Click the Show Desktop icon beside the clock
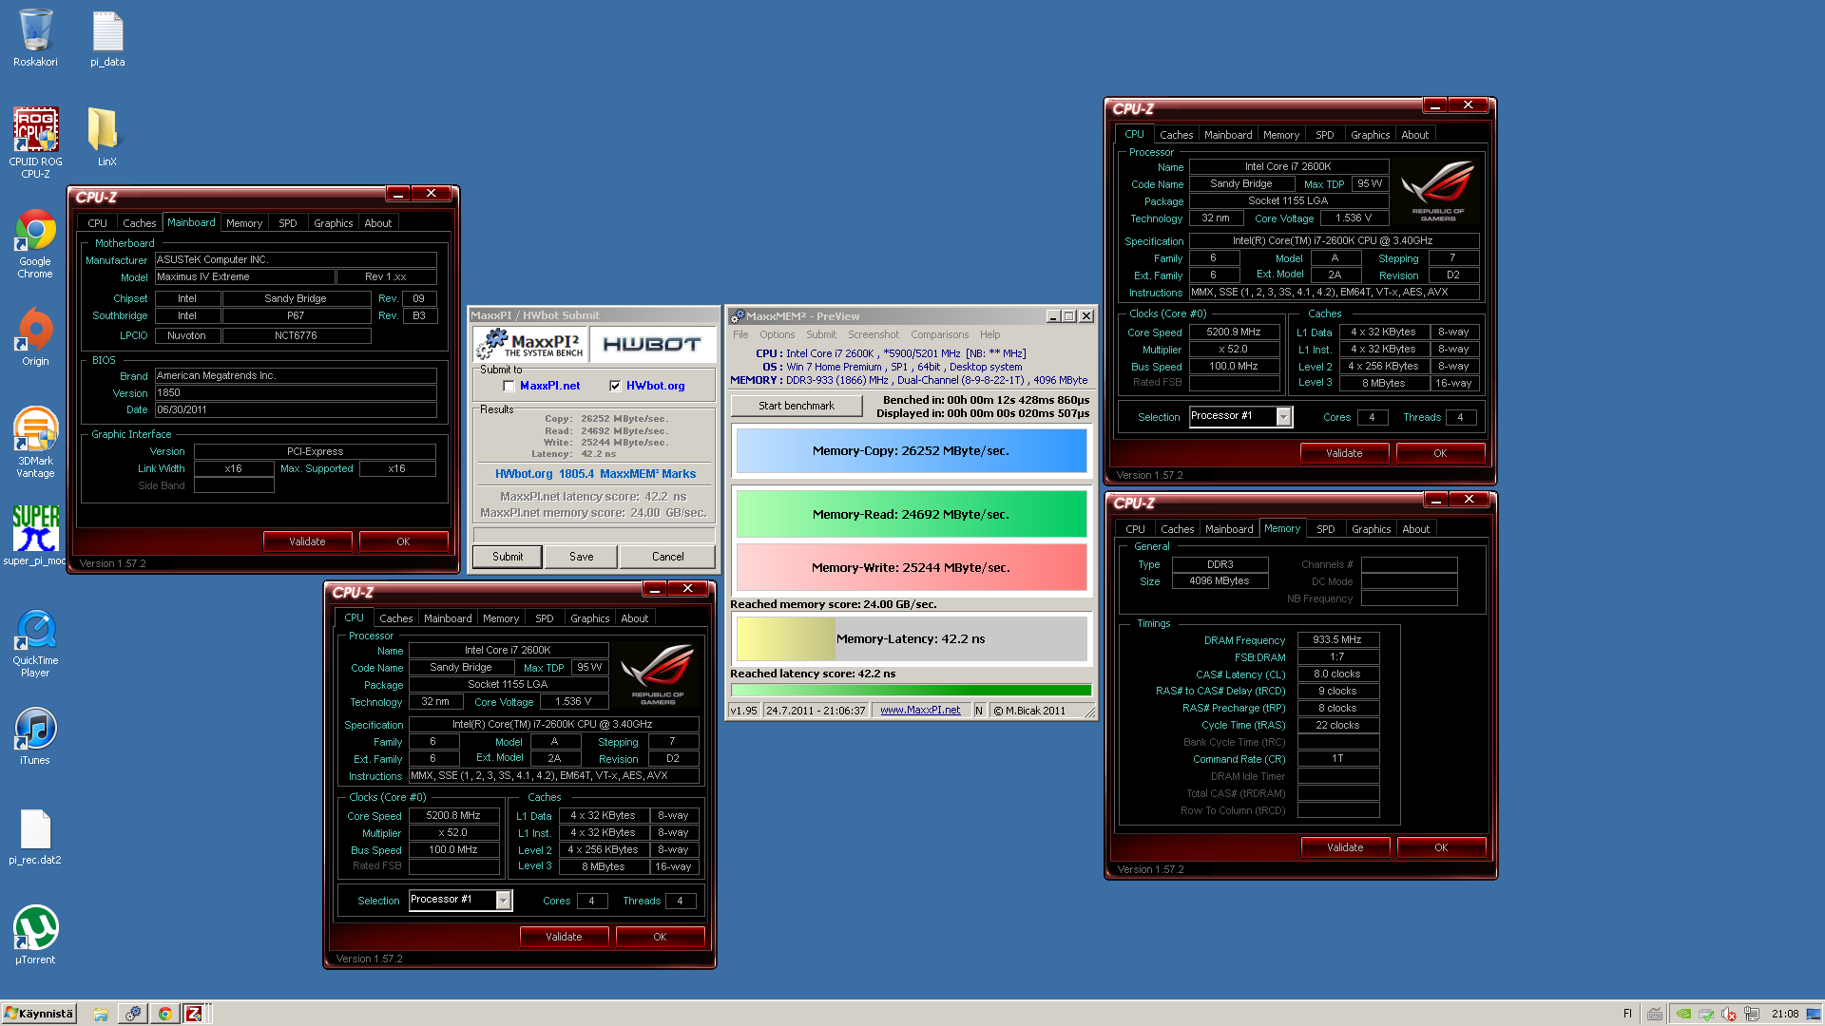 (x=1814, y=1014)
